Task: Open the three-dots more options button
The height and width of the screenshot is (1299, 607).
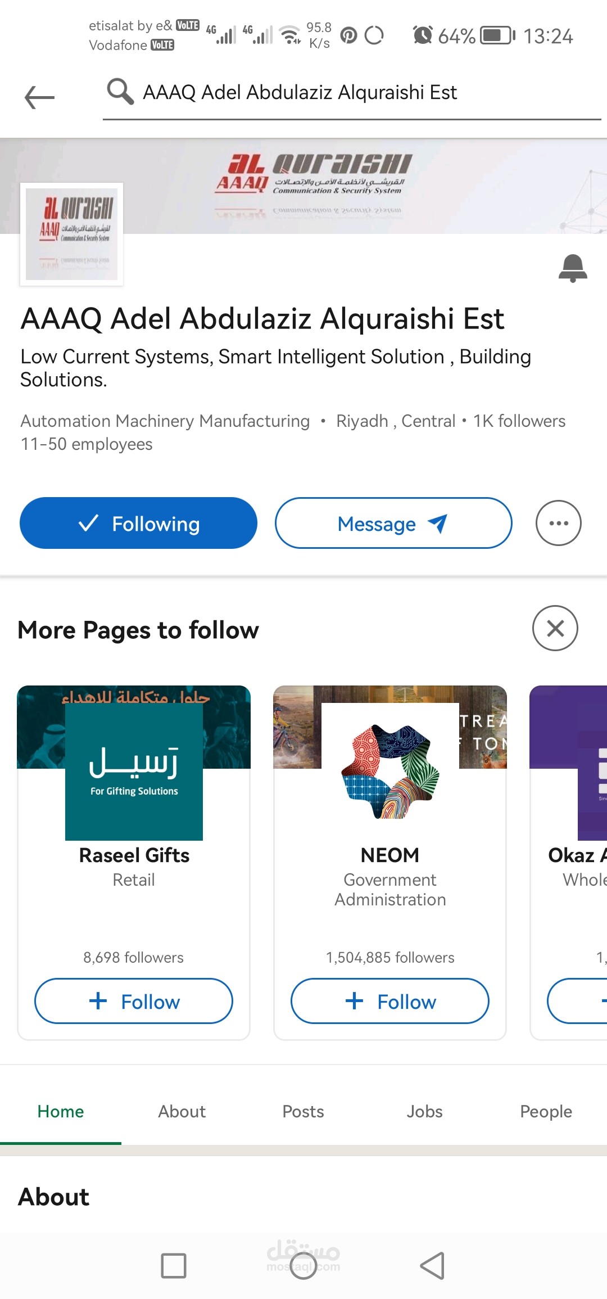Action: tap(558, 523)
